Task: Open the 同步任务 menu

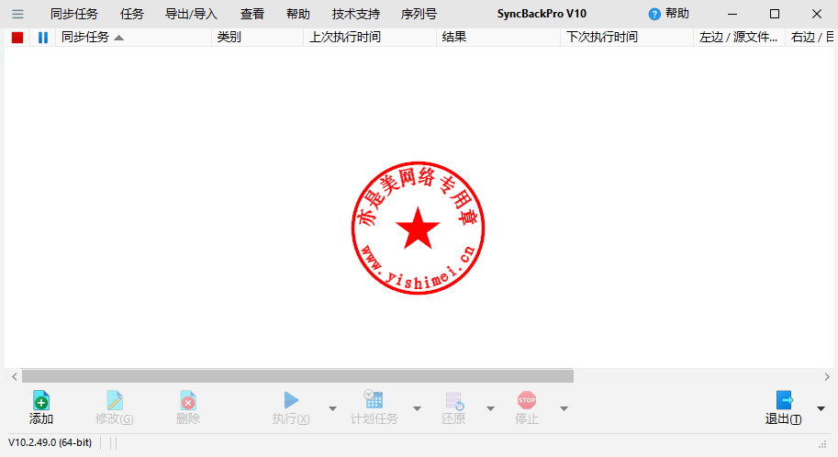Action: (74, 14)
